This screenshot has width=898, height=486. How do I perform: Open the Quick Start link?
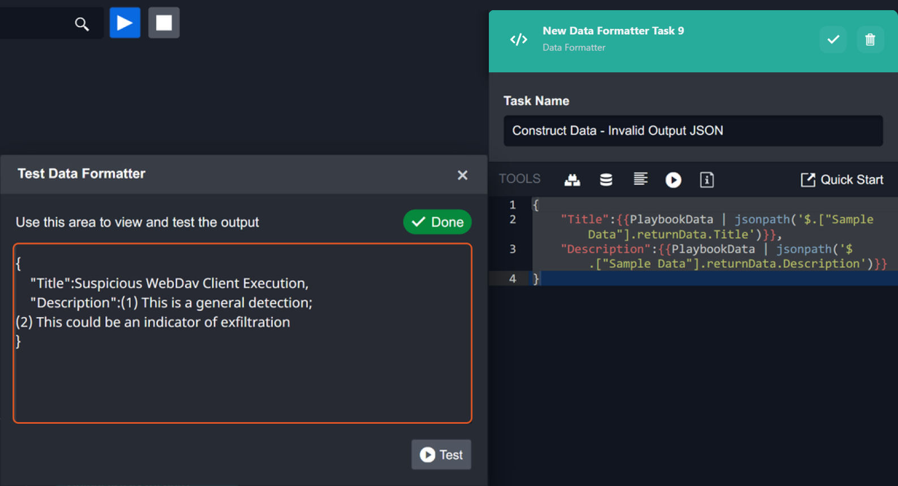[841, 180]
